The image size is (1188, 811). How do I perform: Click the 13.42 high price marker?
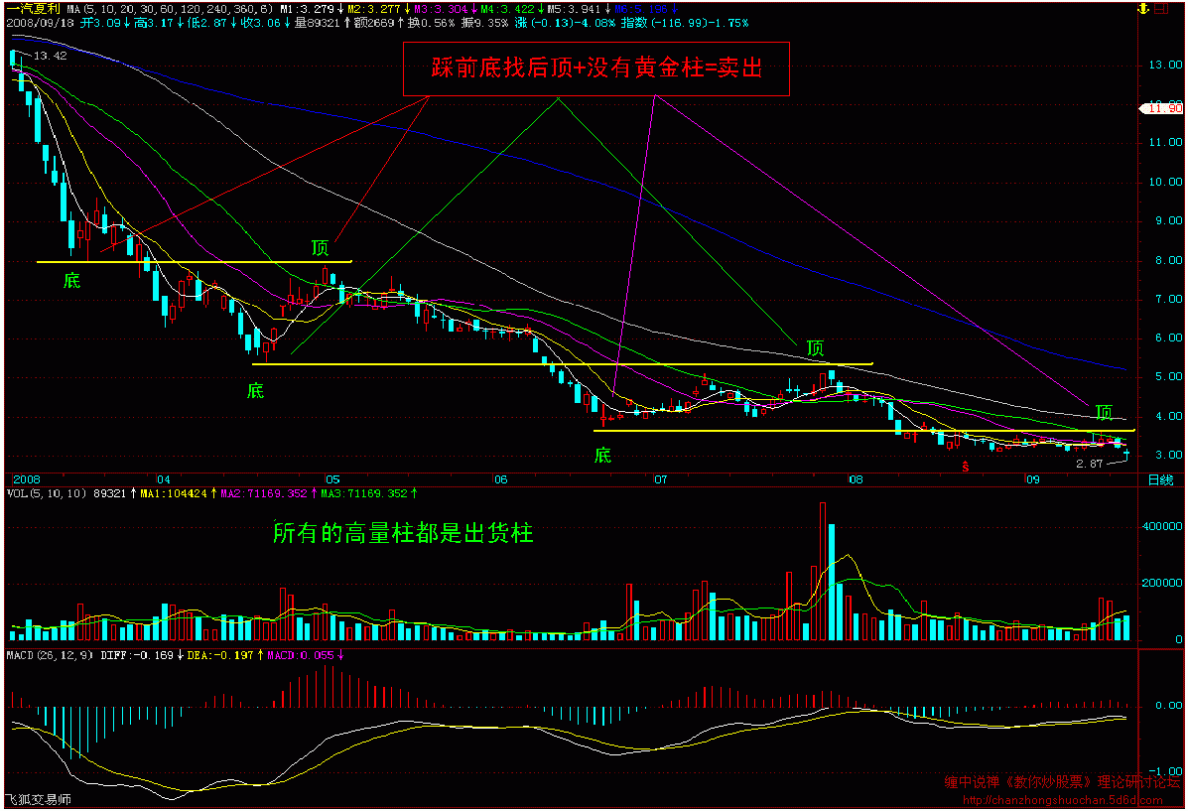click(50, 56)
